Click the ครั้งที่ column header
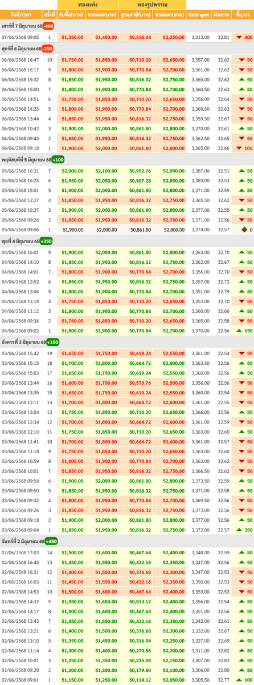The image size is (254, 685). coord(49,14)
